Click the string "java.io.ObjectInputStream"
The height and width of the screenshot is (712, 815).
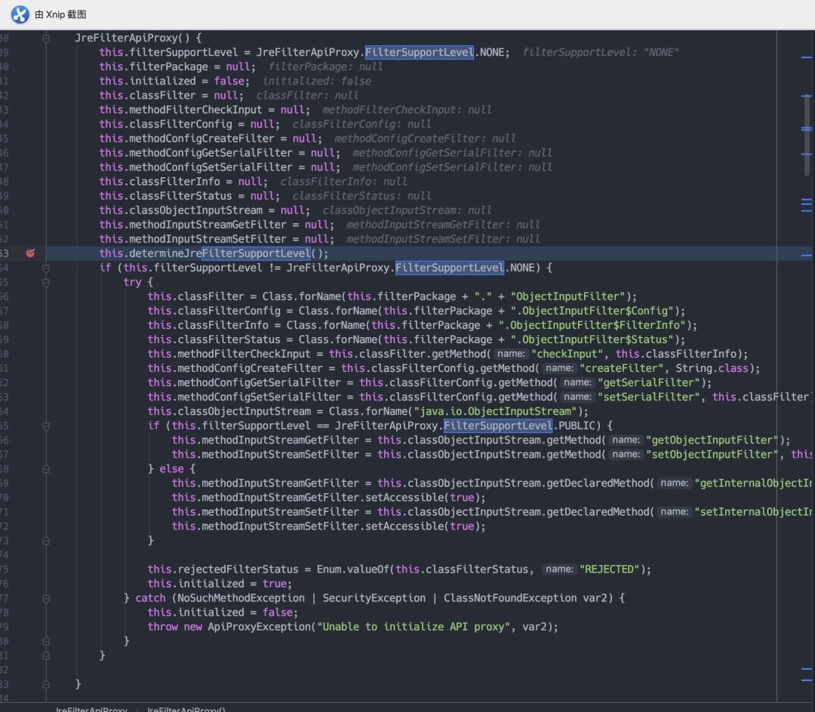(495, 411)
